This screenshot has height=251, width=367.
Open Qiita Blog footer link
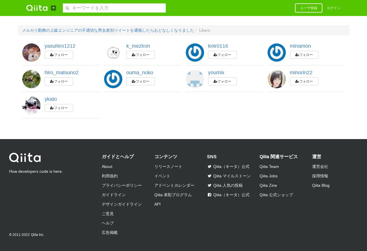click(x=321, y=185)
